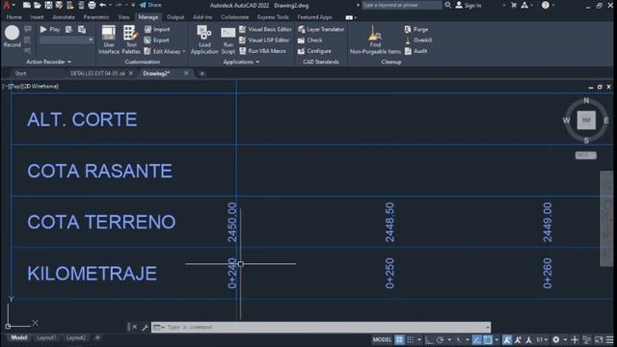This screenshot has height=347, width=617.
Task: Click Import customizations
Action: [157, 30]
